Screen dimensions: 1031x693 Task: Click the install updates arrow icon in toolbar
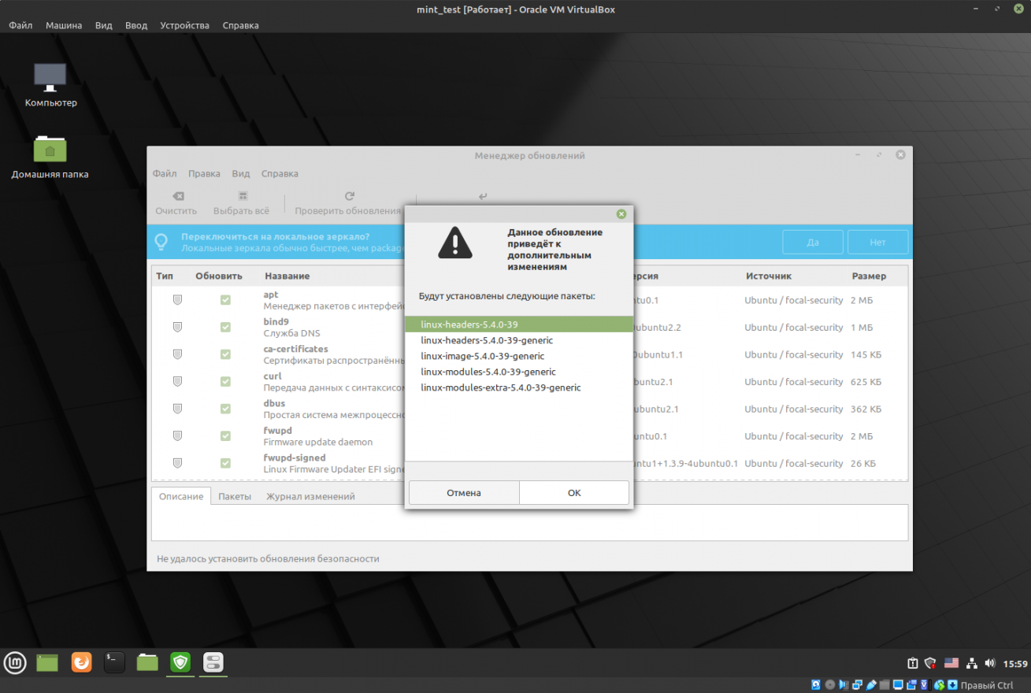click(483, 197)
